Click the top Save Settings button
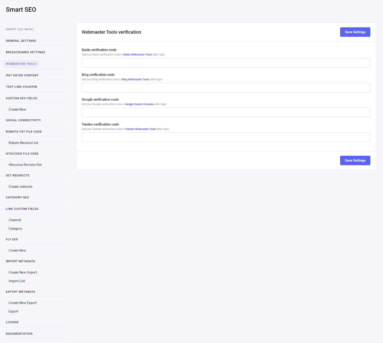 click(x=355, y=32)
